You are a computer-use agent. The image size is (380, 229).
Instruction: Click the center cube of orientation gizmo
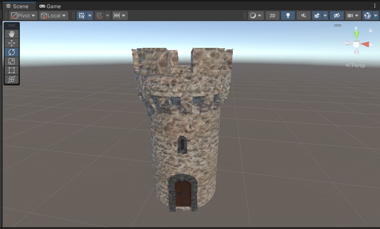coord(356,44)
